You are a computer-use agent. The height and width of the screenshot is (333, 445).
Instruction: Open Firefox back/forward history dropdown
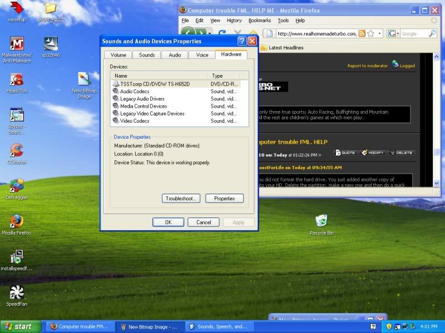tap(210, 33)
